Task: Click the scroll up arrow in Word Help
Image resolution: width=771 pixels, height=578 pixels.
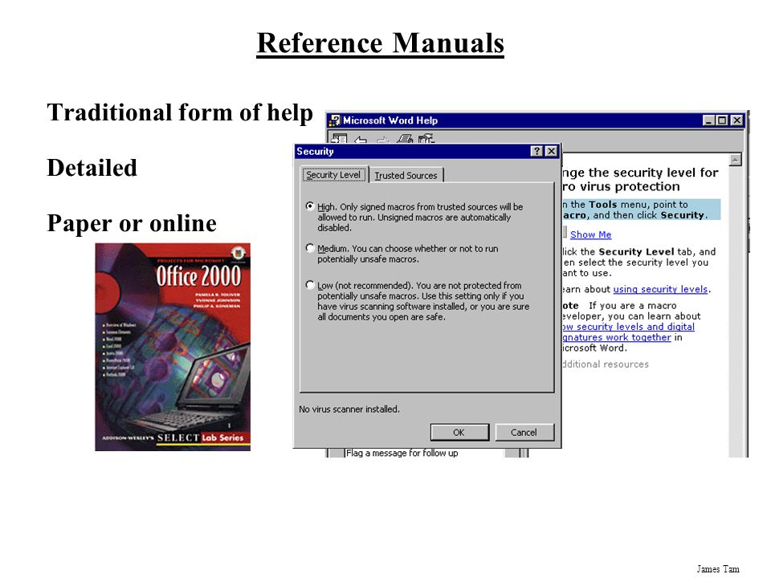Action: (735, 160)
